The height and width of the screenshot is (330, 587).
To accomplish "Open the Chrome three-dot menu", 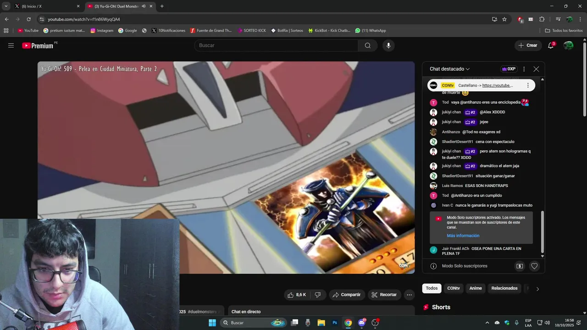I will click(581, 19).
